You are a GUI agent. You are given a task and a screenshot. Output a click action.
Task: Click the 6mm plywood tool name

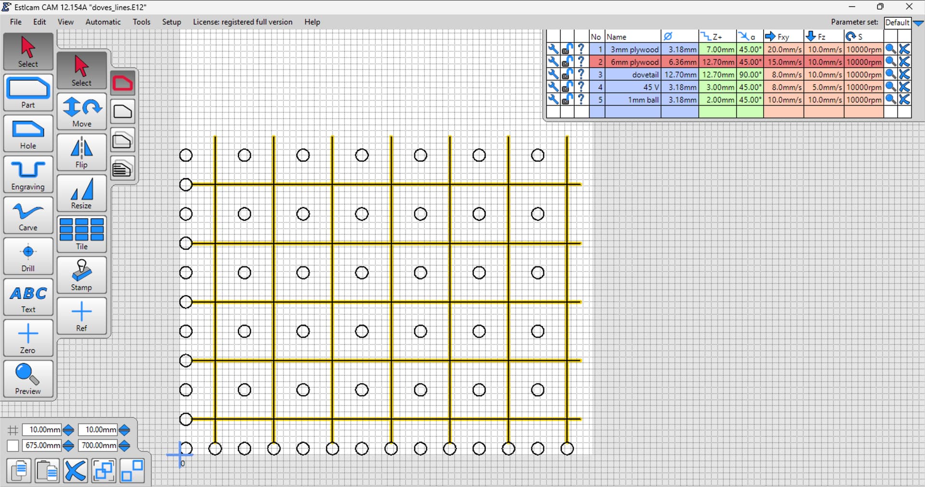633,62
